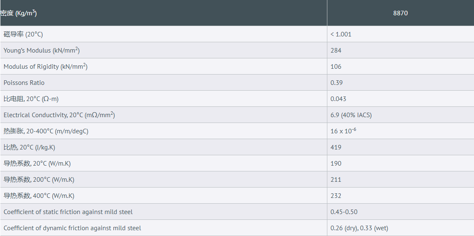Click the 16 x 10⁻⁶ expansion value
The height and width of the screenshot is (236, 474).
pyautogui.click(x=343, y=131)
